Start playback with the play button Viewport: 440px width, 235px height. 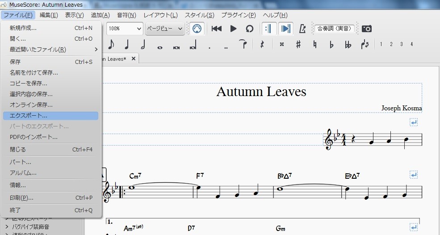click(x=233, y=29)
